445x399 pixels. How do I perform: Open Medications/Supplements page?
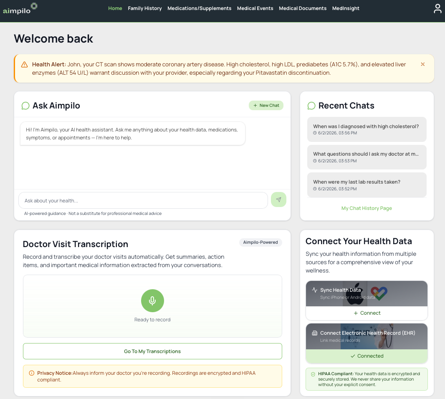199,8
